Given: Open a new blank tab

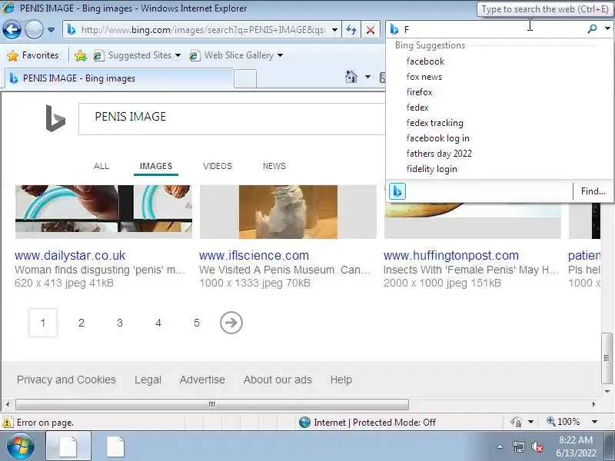Looking at the screenshot, I should (245, 79).
